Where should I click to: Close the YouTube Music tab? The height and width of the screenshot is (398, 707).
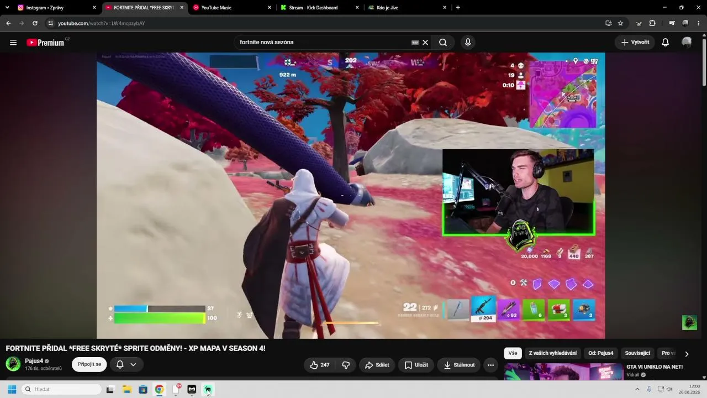tap(270, 8)
